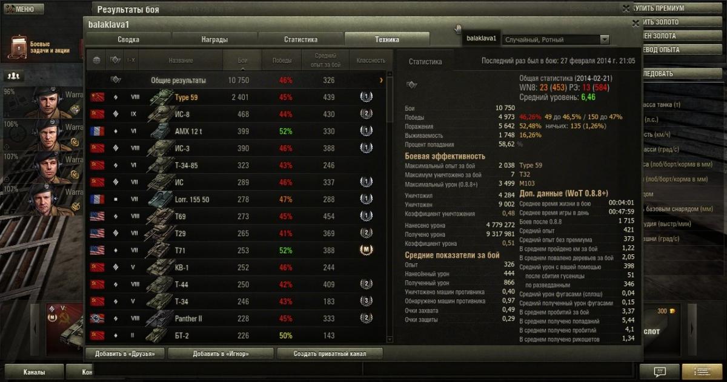Click the class 2 badge for T29
The width and height of the screenshot is (727, 382).
[x=366, y=232]
